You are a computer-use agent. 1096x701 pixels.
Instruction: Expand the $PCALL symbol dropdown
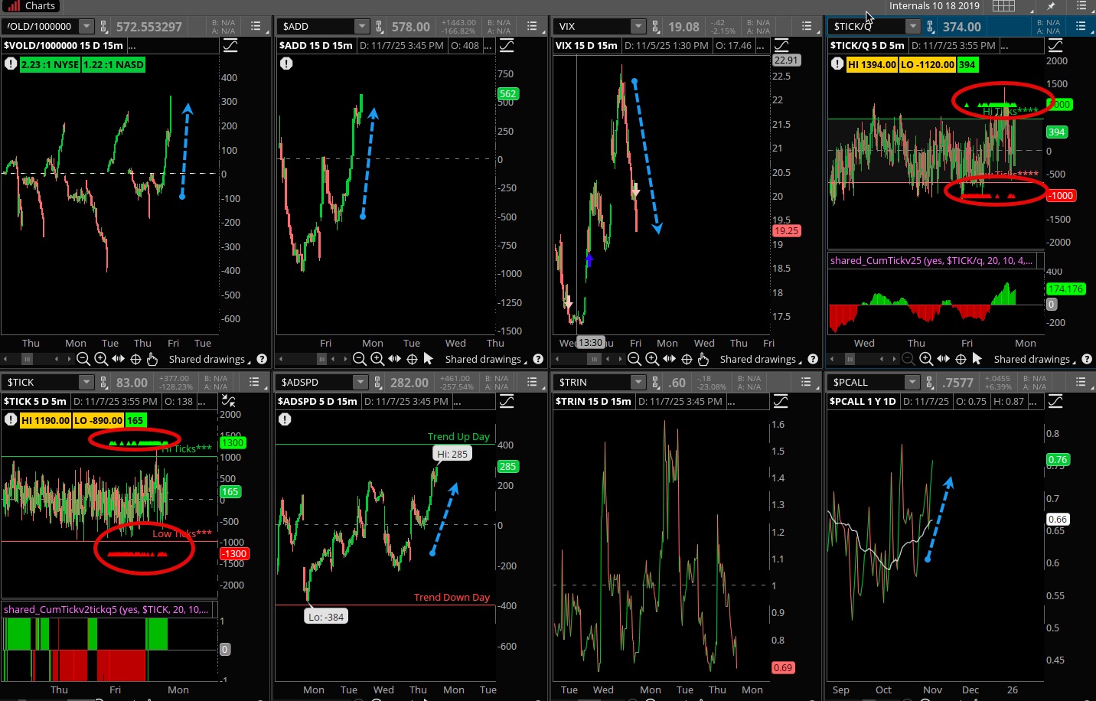912,382
